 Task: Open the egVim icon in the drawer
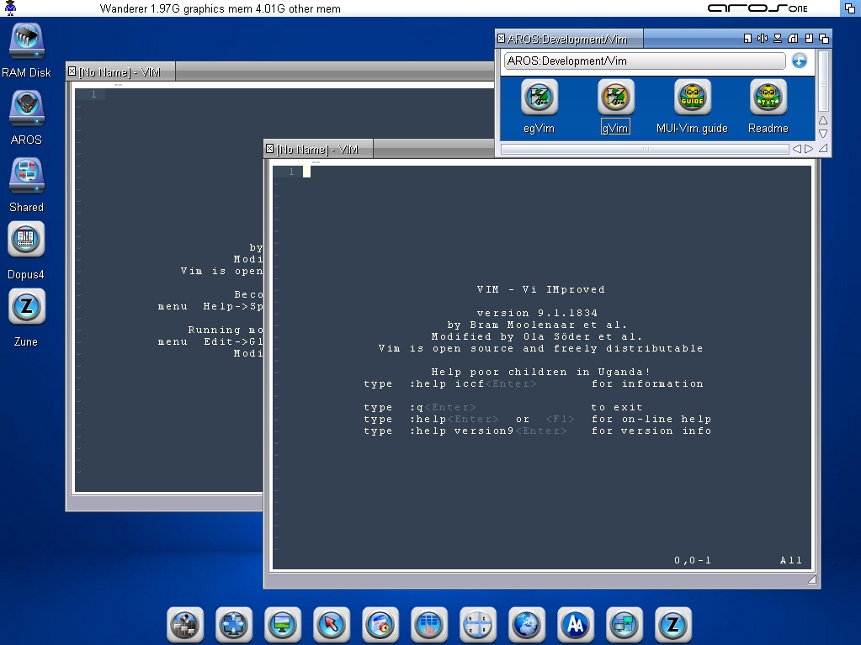pos(539,98)
